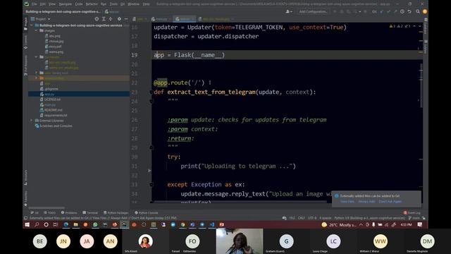Click the select opened file target icon
Viewport: 451px width, 254px height.
[97, 19]
